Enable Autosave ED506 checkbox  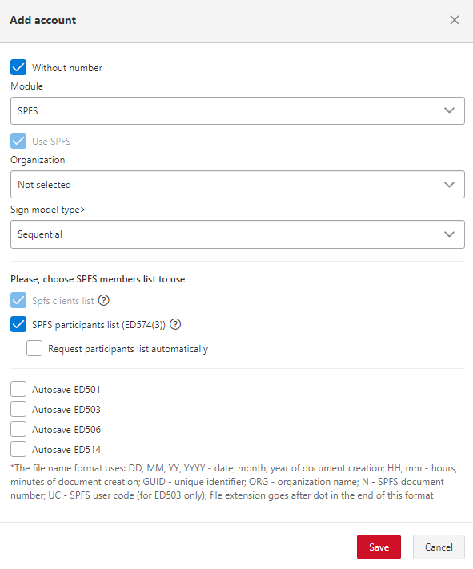coord(18,429)
